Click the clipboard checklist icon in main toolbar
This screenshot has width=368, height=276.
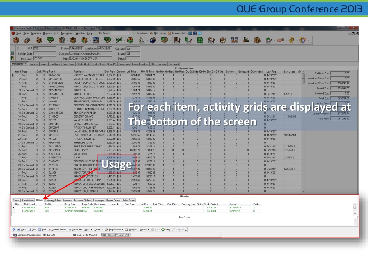click(268, 40)
